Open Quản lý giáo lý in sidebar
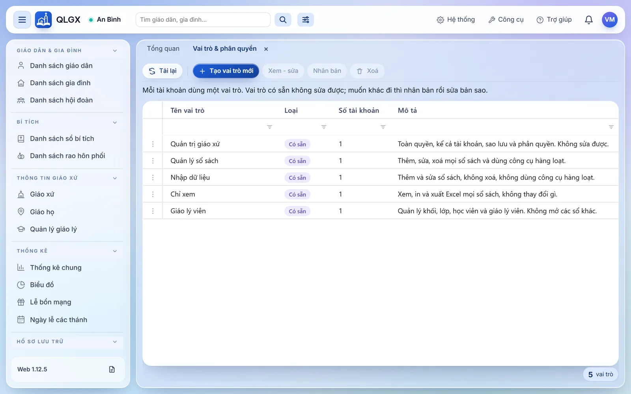The image size is (631, 394). coord(67,229)
